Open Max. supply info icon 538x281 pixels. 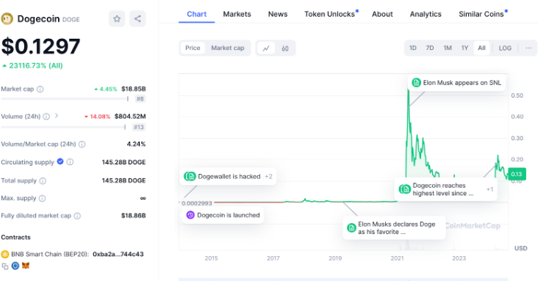42,198
